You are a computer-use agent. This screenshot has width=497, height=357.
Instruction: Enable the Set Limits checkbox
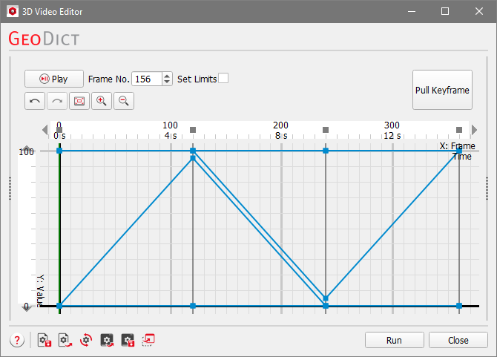223,79
